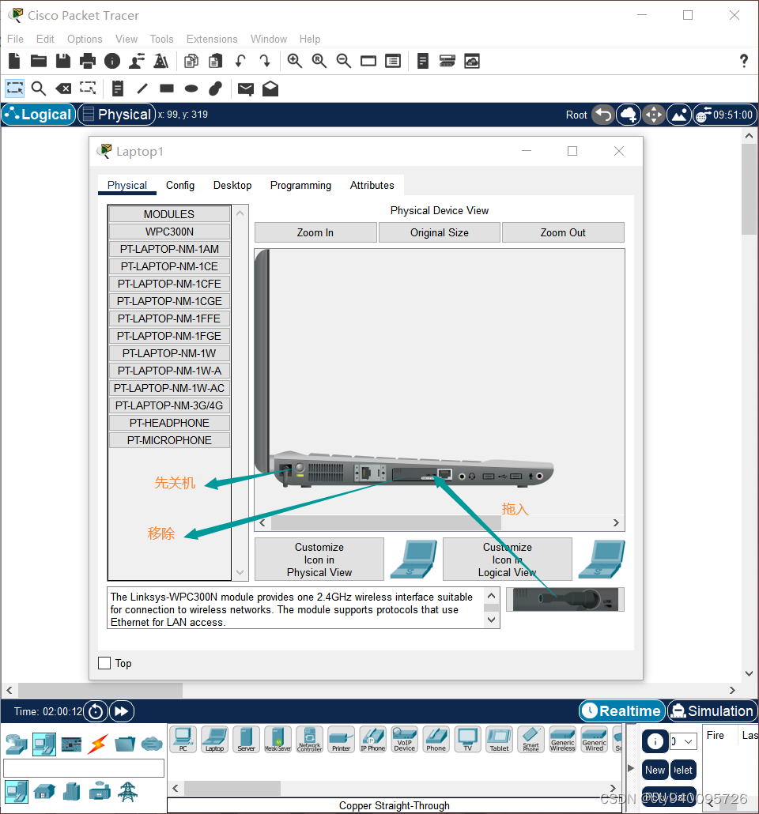Click the Original Size button

440,232
